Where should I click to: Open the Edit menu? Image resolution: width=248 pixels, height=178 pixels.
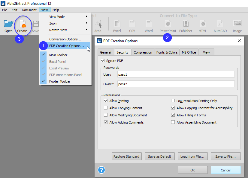(14, 10)
